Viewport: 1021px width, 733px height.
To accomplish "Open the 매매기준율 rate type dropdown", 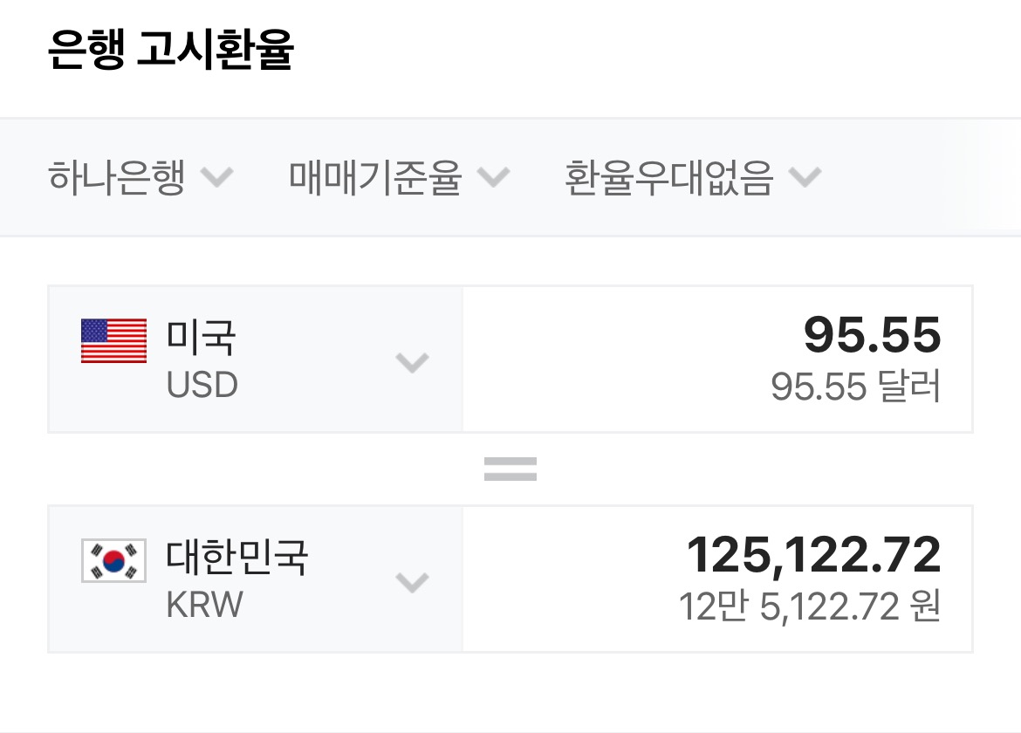I will [375, 178].
